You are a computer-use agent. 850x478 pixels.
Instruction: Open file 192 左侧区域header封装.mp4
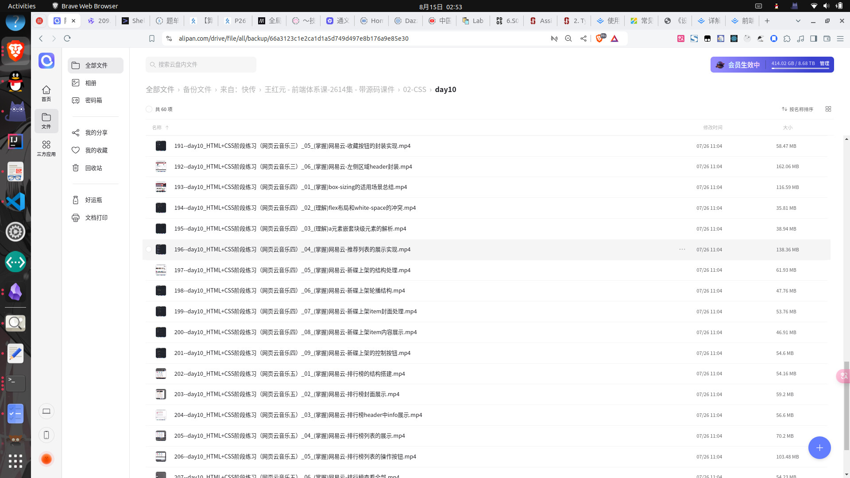[293, 167]
